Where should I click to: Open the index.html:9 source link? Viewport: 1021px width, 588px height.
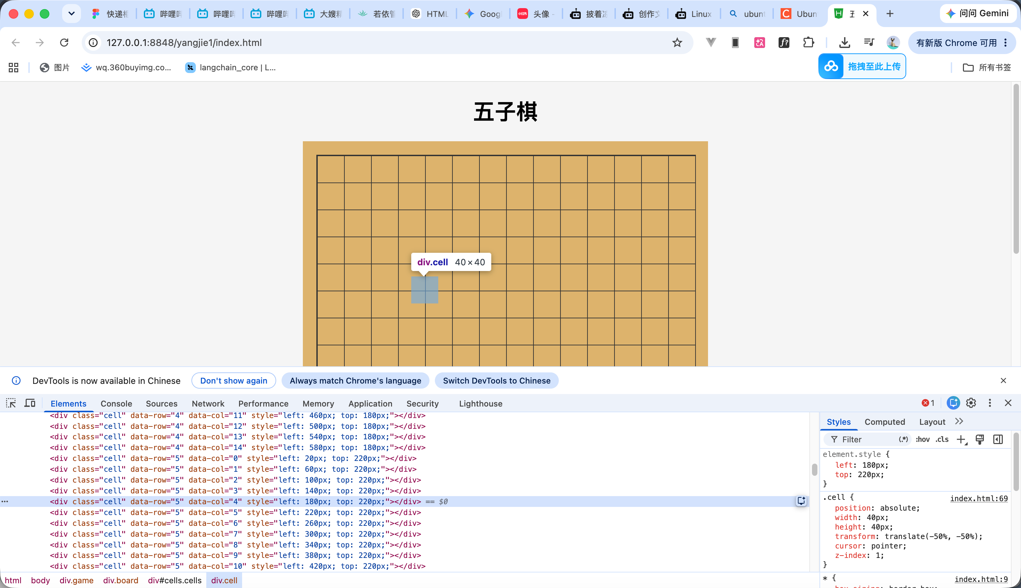[981, 579]
